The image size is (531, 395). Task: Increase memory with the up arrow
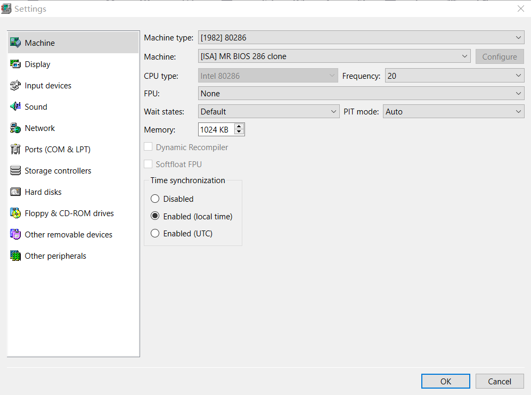click(239, 126)
